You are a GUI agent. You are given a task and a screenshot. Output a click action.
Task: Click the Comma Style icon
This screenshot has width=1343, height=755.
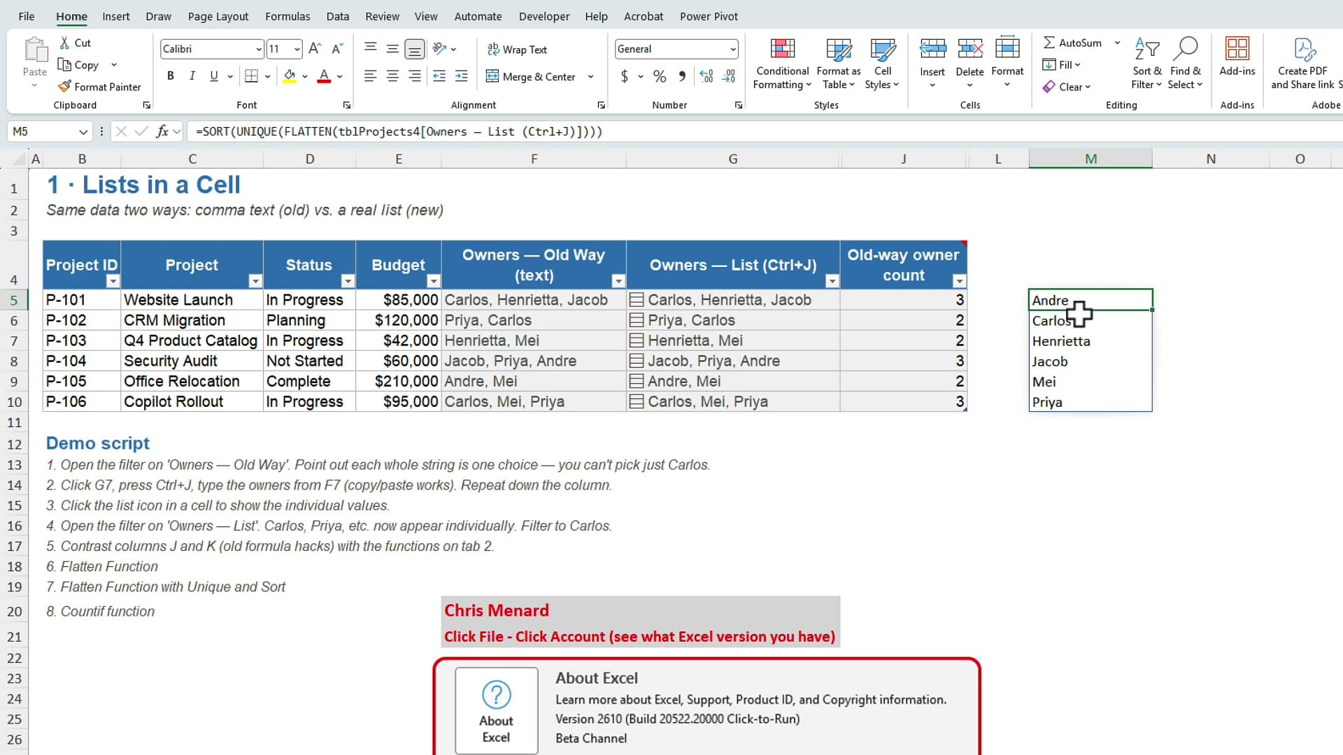682,76
